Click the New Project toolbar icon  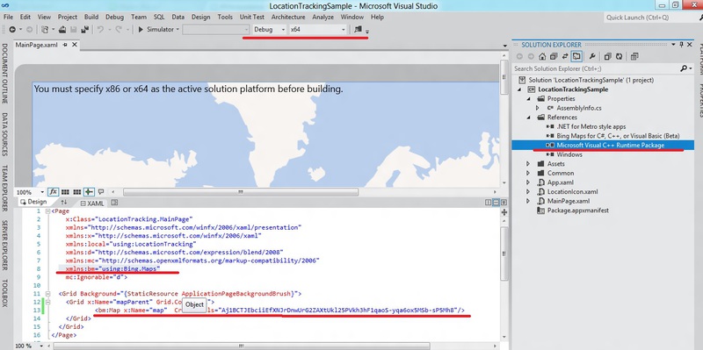coord(45,29)
